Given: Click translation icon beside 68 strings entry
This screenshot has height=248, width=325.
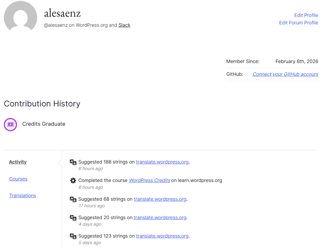Looking at the screenshot, I should (x=73, y=199).
